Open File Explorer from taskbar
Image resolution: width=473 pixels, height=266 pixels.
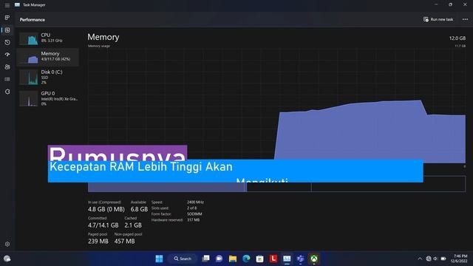[233, 259]
